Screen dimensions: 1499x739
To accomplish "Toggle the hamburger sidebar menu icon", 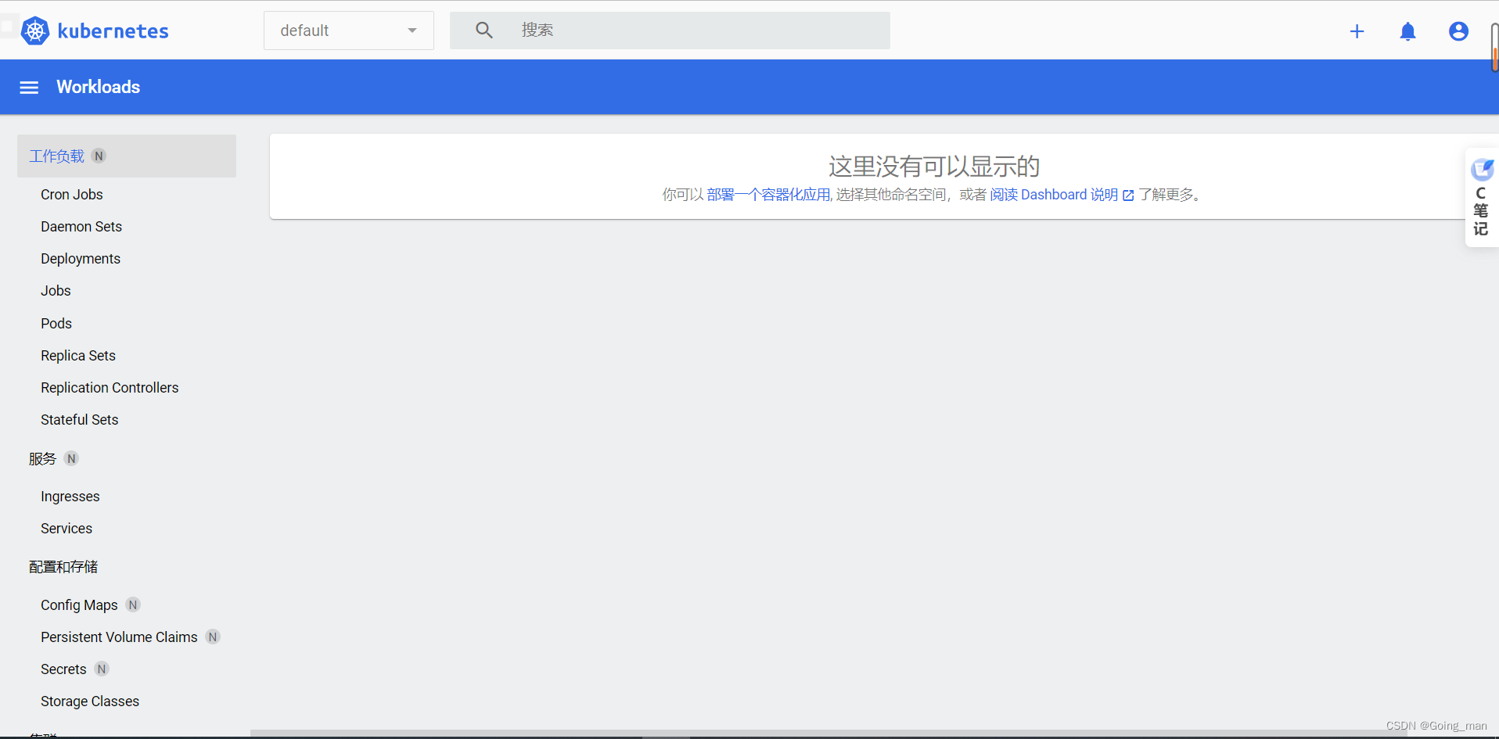I will coord(29,88).
